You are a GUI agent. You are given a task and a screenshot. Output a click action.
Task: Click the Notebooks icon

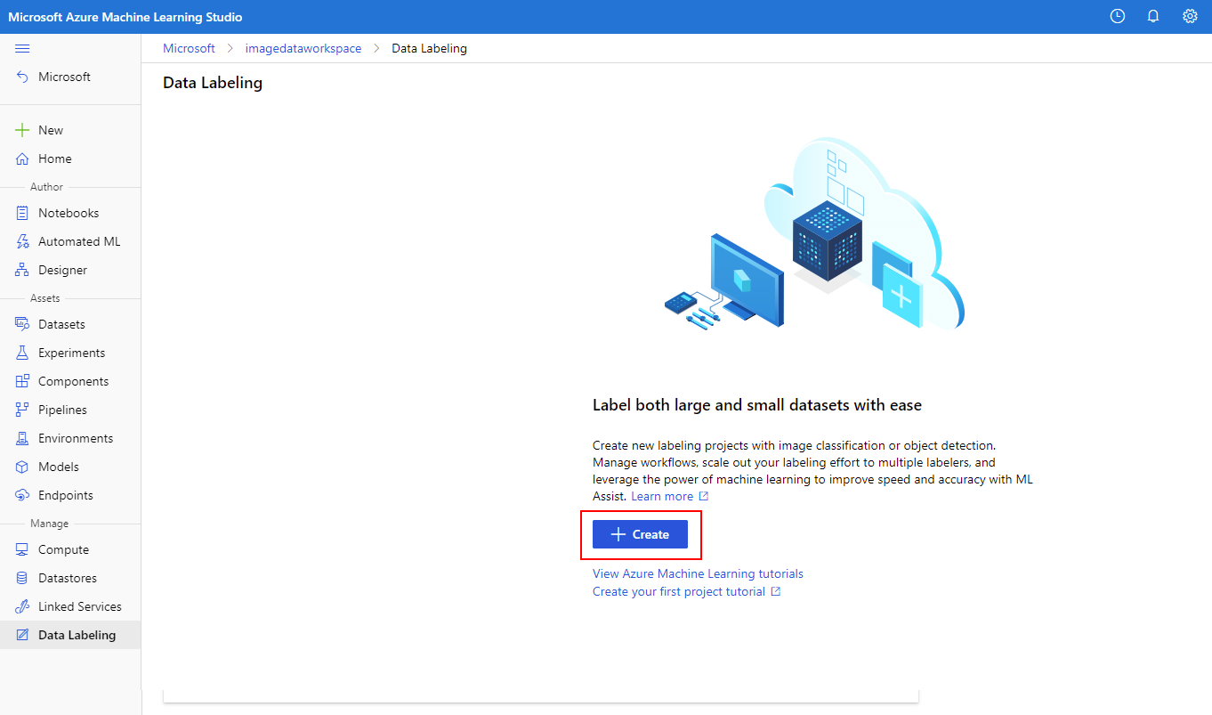[x=22, y=213]
